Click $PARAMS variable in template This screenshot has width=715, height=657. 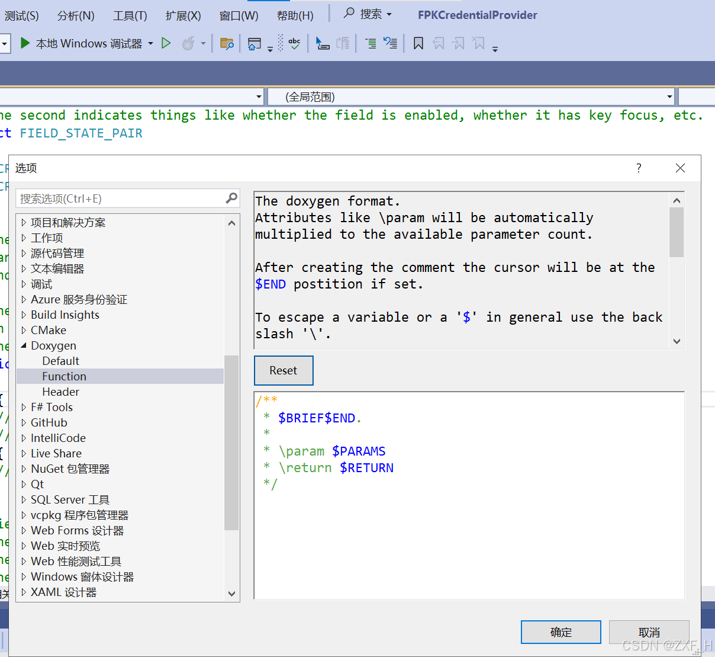pyautogui.click(x=359, y=451)
